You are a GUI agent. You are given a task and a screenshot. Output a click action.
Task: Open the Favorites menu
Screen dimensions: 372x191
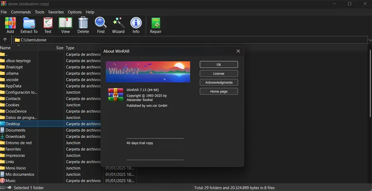(56, 12)
